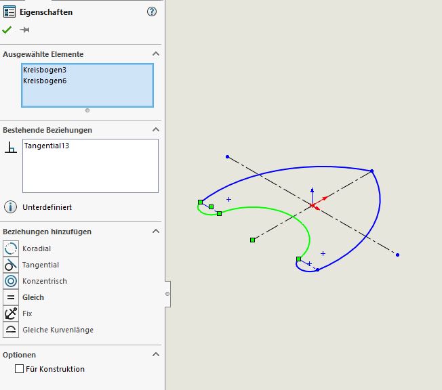Click the green endpoint on the centerline
The width and height of the screenshot is (442, 390).
pyautogui.click(x=253, y=240)
